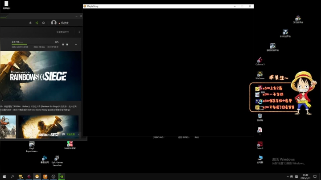
Task: Show hidden system tray icons
Action: point(288,176)
